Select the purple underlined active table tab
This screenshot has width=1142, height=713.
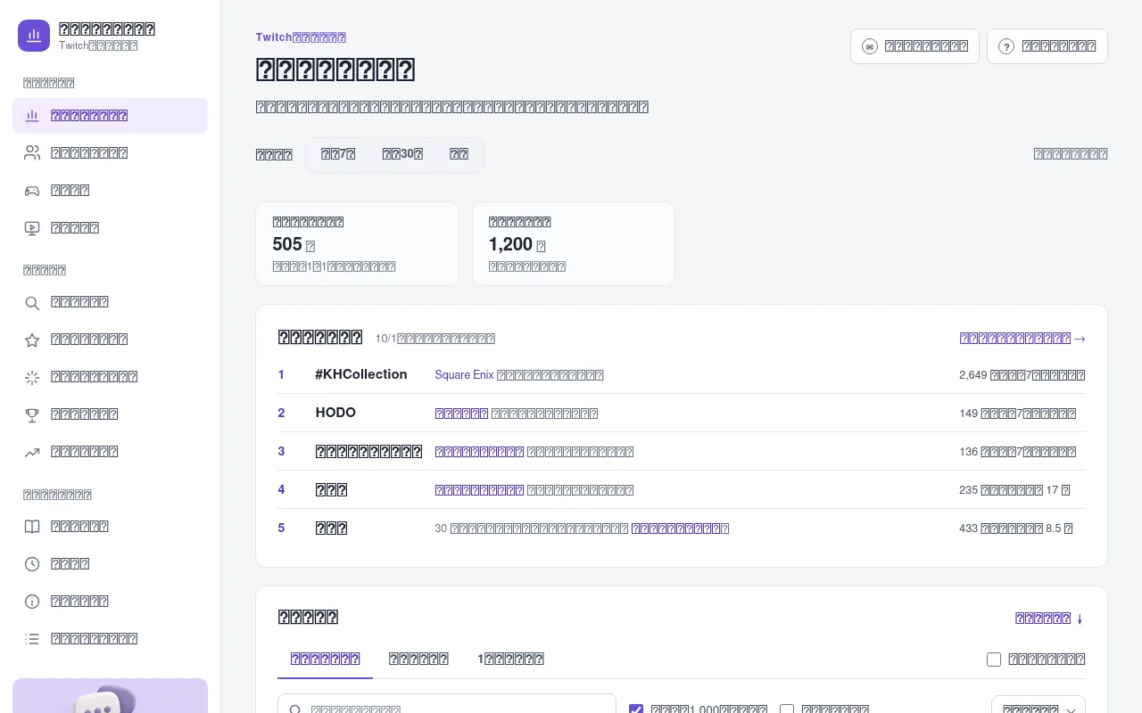(x=325, y=660)
